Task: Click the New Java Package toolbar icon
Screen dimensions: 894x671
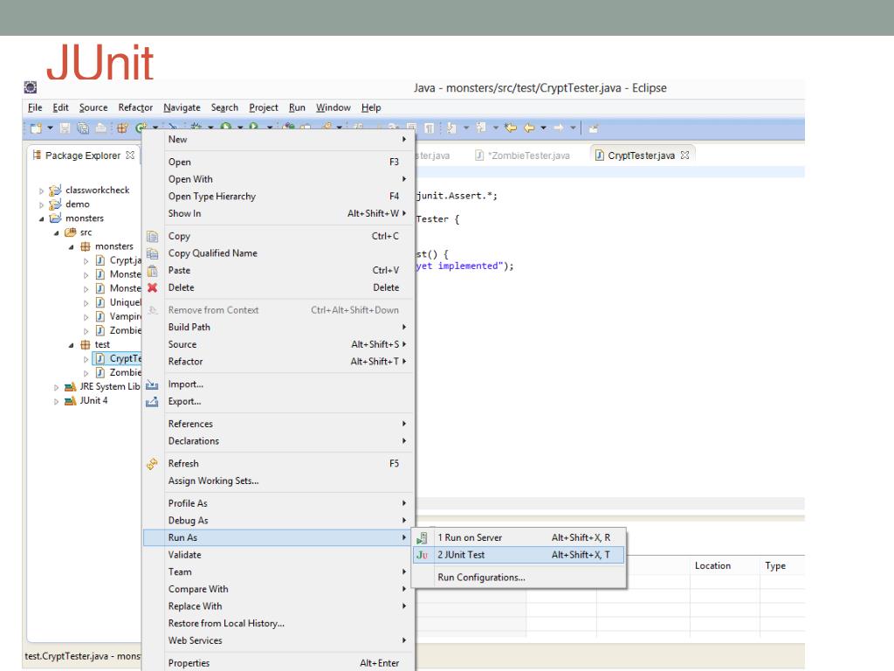Action: pyautogui.click(x=122, y=128)
